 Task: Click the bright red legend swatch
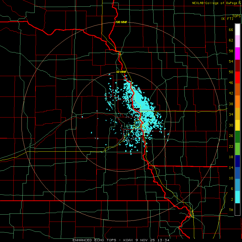[x=237, y=77]
